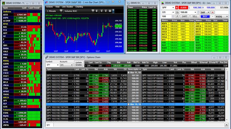
Task: Click the Futures group heading
Action: coord(7,110)
